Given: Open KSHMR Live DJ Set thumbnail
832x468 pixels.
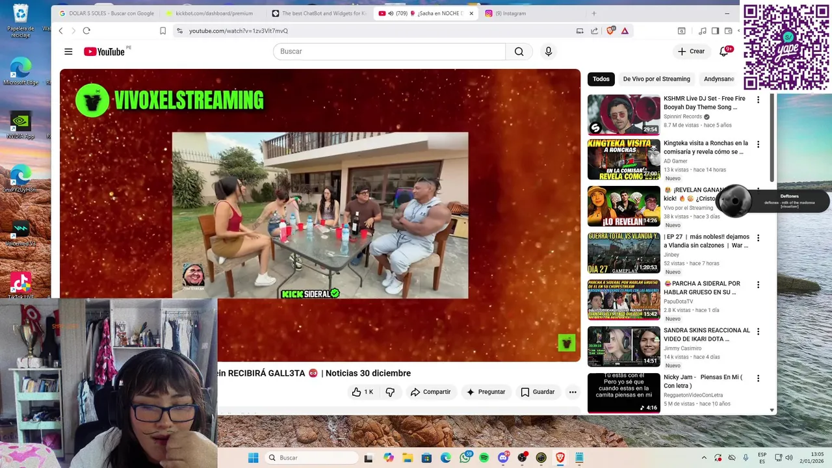Looking at the screenshot, I should (x=624, y=114).
